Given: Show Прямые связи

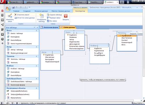Looking at the screenshot, I should [54, 18].
